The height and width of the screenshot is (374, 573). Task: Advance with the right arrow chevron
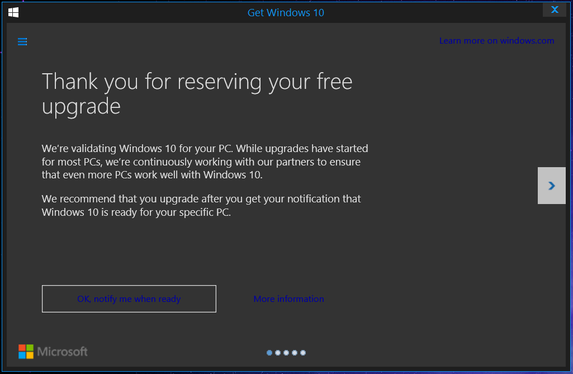(551, 186)
